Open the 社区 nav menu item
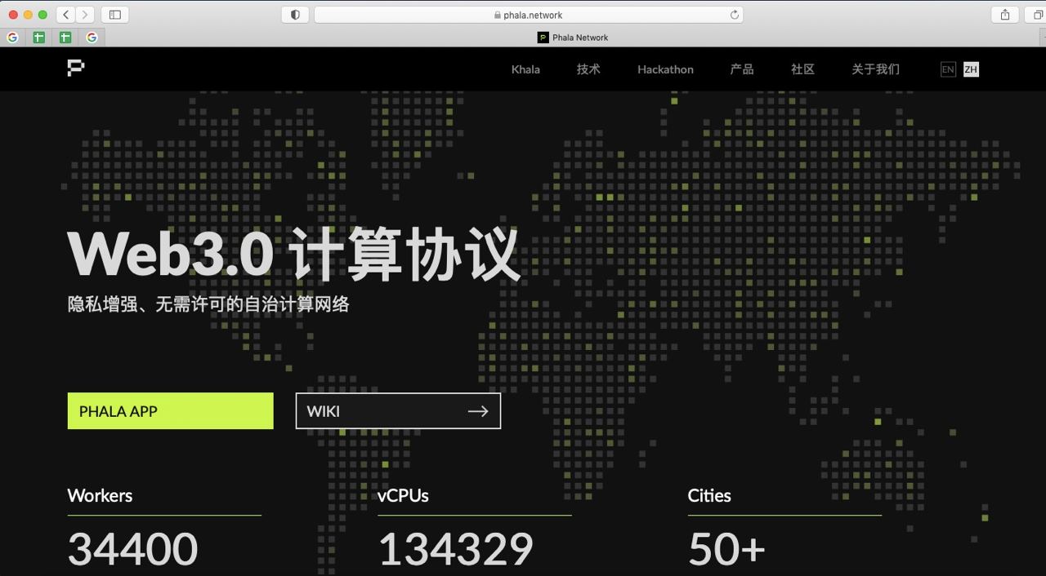Screen dimensions: 1046x576 pyautogui.click(x=803, y=69)
